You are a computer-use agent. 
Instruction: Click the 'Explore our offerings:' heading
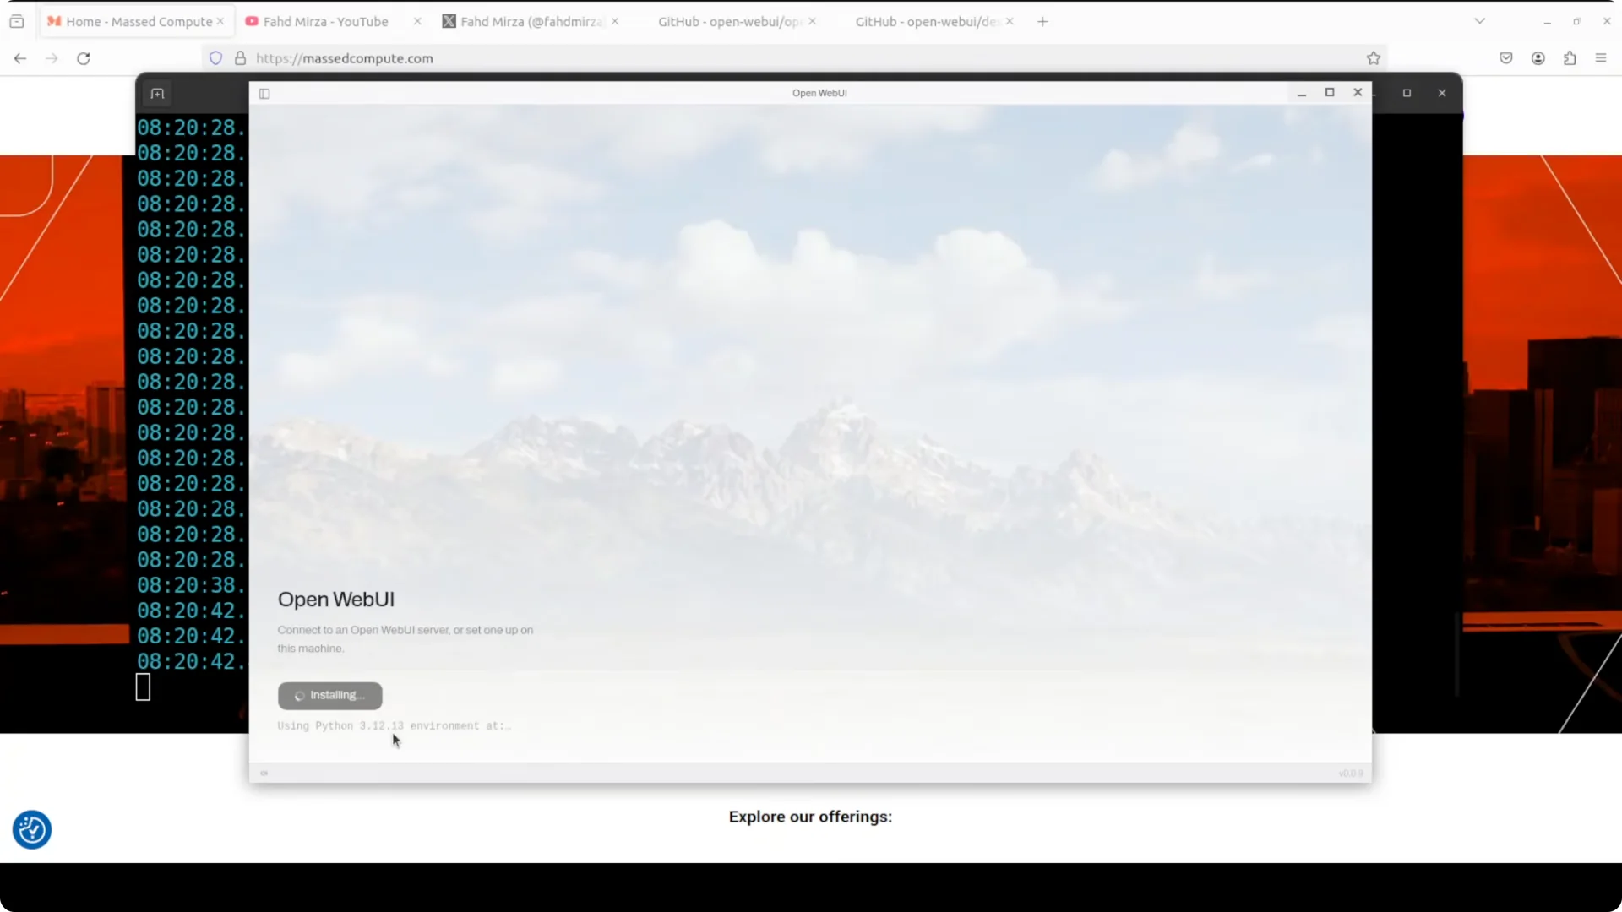pyautogui.click(x=810, y=817)
